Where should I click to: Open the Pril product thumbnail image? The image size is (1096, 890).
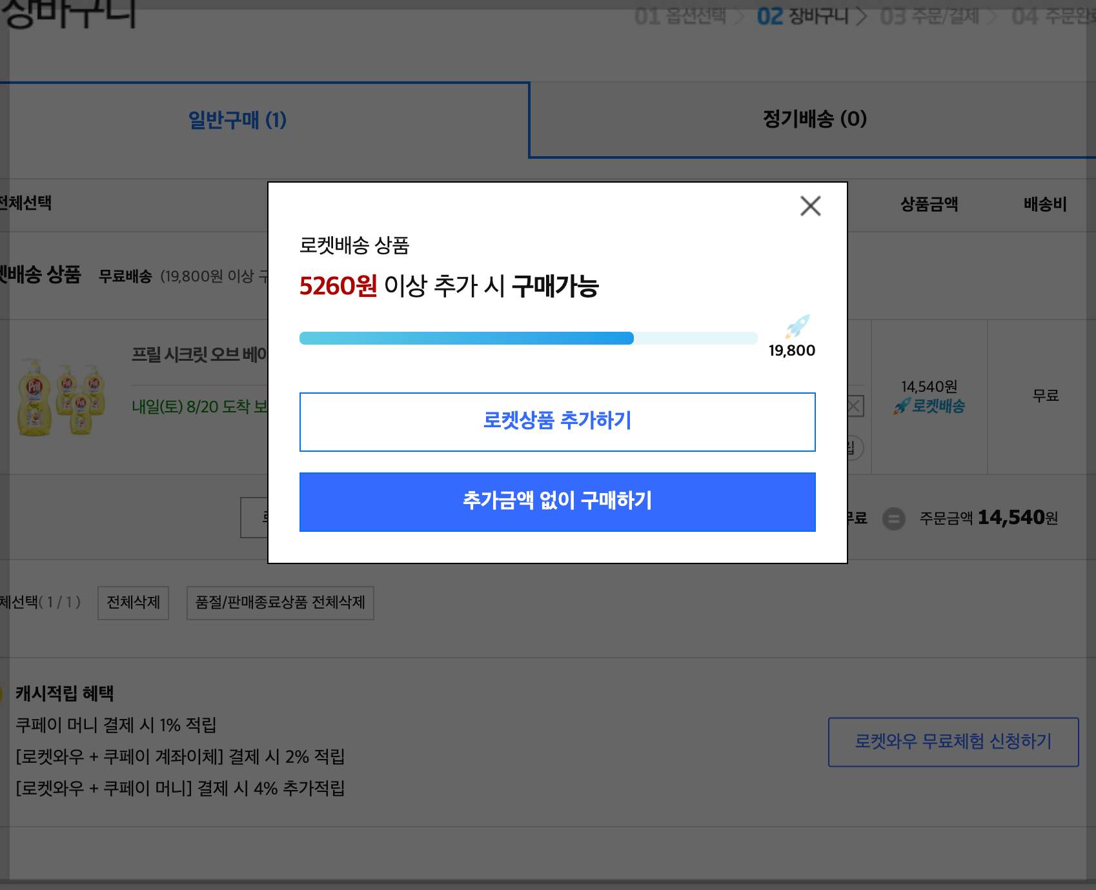[x=61, y=396]
